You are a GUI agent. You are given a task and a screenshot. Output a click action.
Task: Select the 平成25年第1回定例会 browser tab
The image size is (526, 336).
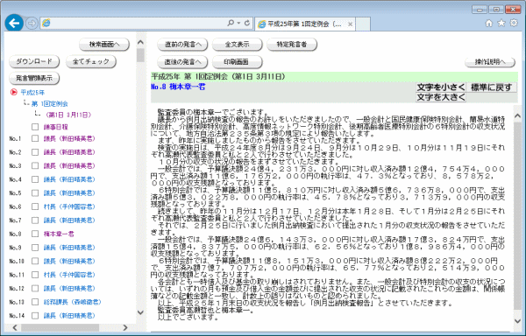point(304,24)
